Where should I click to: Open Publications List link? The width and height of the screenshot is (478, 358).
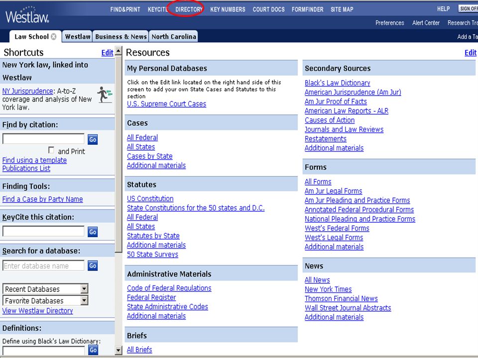[x=26, y=169]
